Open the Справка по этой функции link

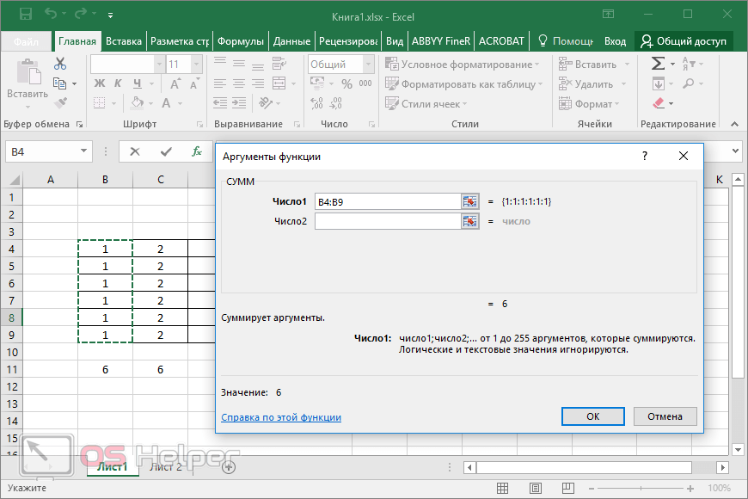tap(281, 417)
